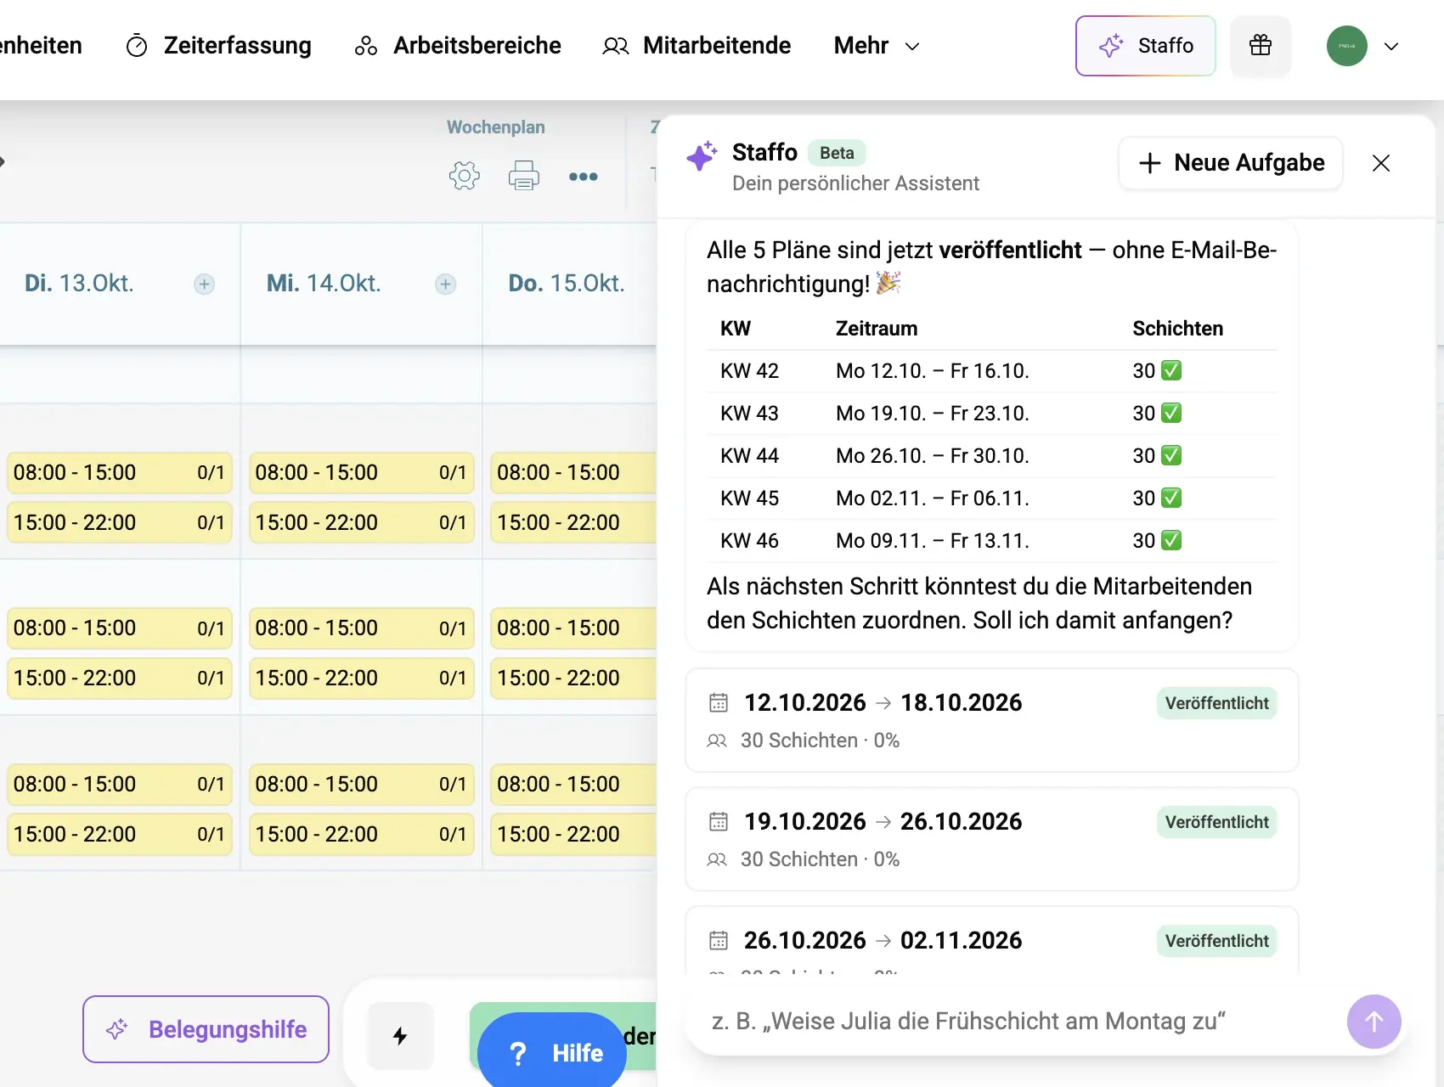
Task: Print the weekly plan
Action: [524, 176]
